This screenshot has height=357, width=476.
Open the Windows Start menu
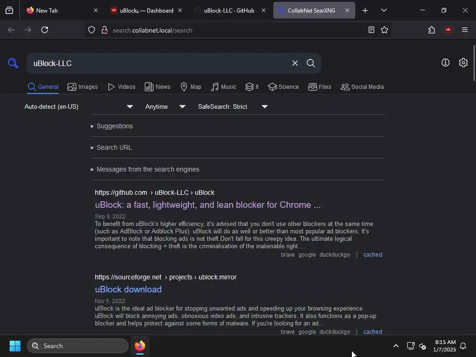coord(15,346)
